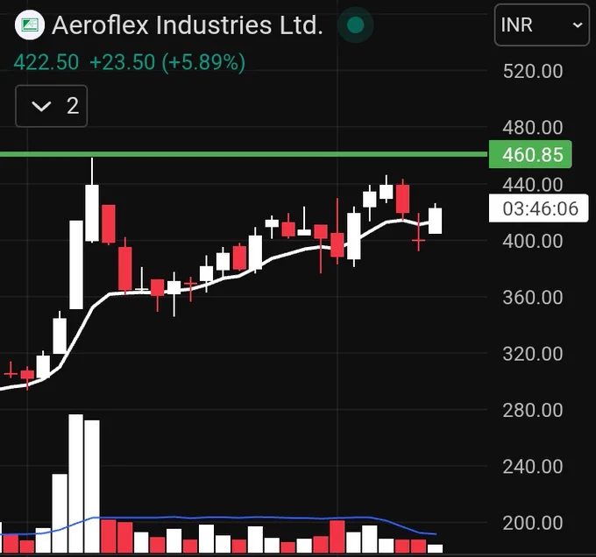The width and height of the screenshot is (596, 557).
Task: Expand the collapsed indicators legend showing 2
Action: (x=52, y=106)
